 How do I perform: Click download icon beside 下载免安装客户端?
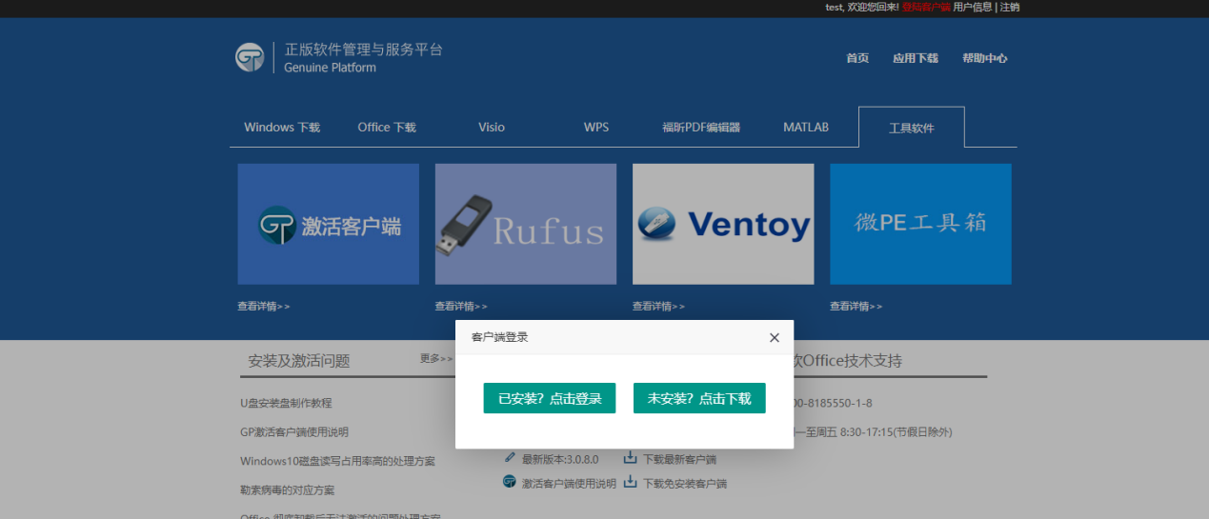(630, 482)
